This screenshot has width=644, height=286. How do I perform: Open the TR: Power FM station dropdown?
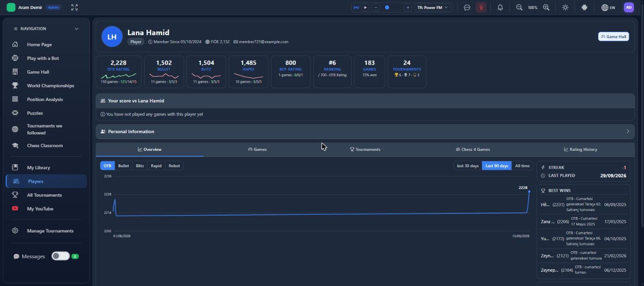(x=432, y=7)
